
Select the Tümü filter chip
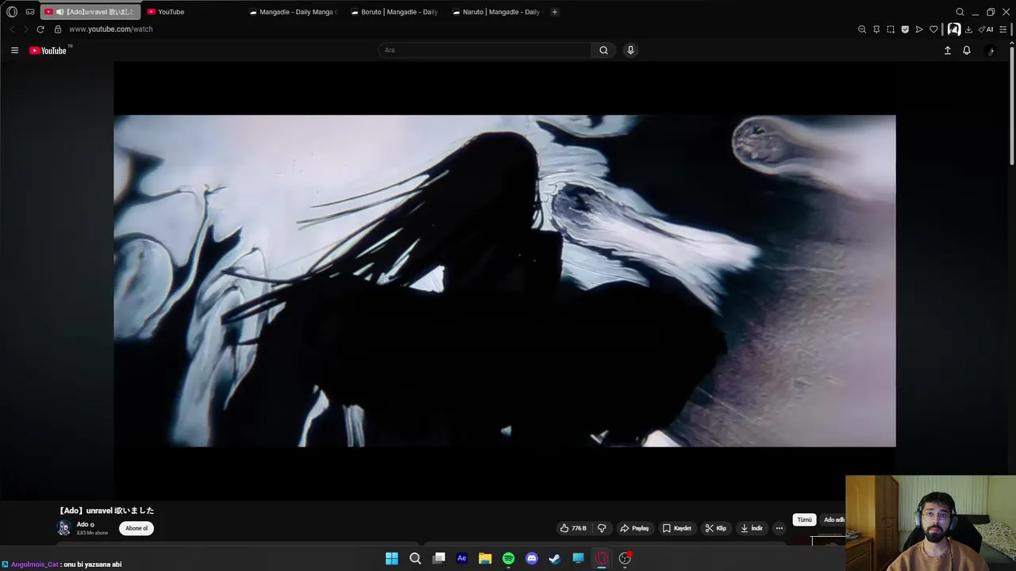tap(805, 520)
